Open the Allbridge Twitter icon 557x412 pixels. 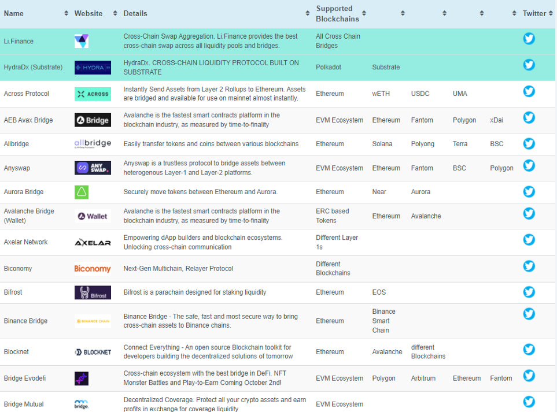point(529,143)
